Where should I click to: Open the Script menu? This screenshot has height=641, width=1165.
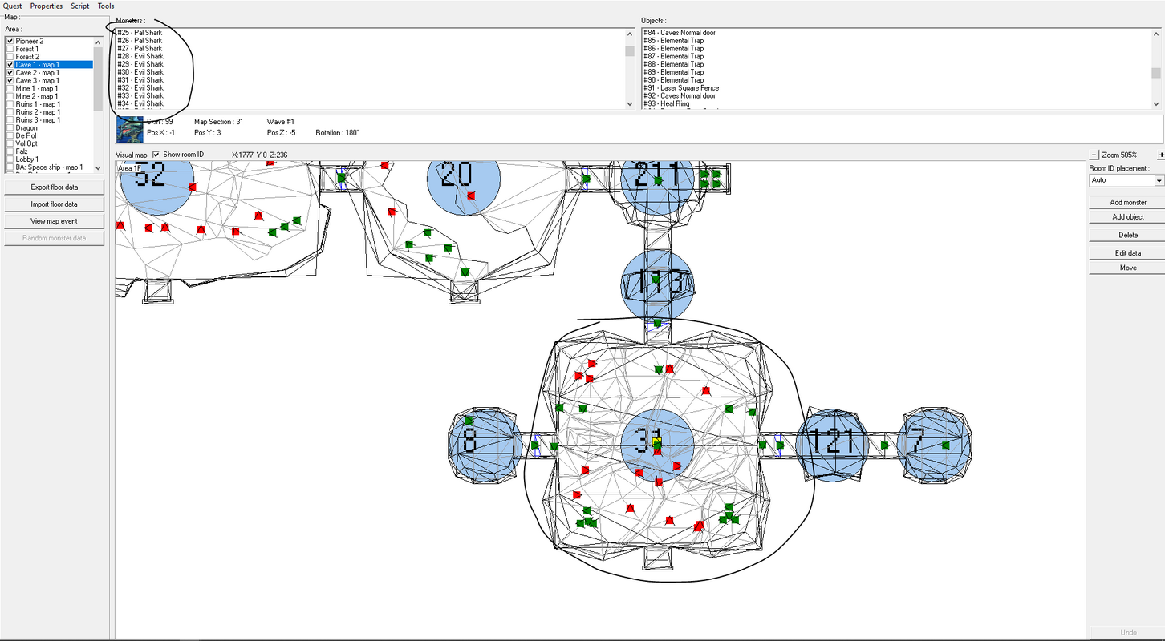(80, 6)
